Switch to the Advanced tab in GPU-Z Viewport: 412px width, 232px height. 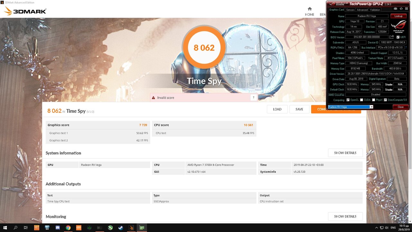tap(362, 10)
